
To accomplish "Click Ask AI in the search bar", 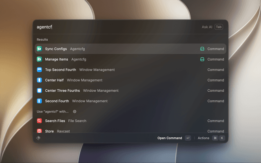I will [x=207, y=27].
